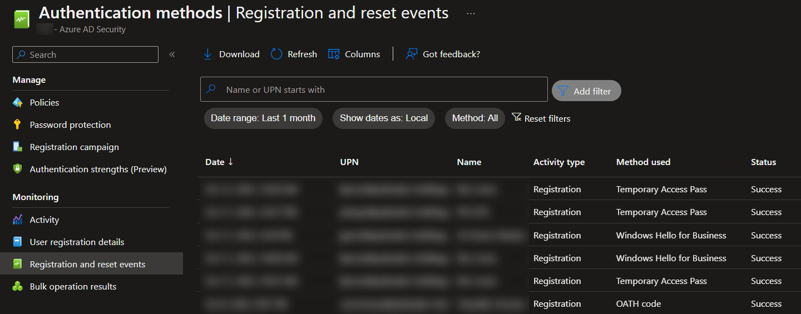Image resolution: width=801 pixels, height=314 pixels.
Task: Open the ellipsis more options menu
Action: click(x=471, y=13)
